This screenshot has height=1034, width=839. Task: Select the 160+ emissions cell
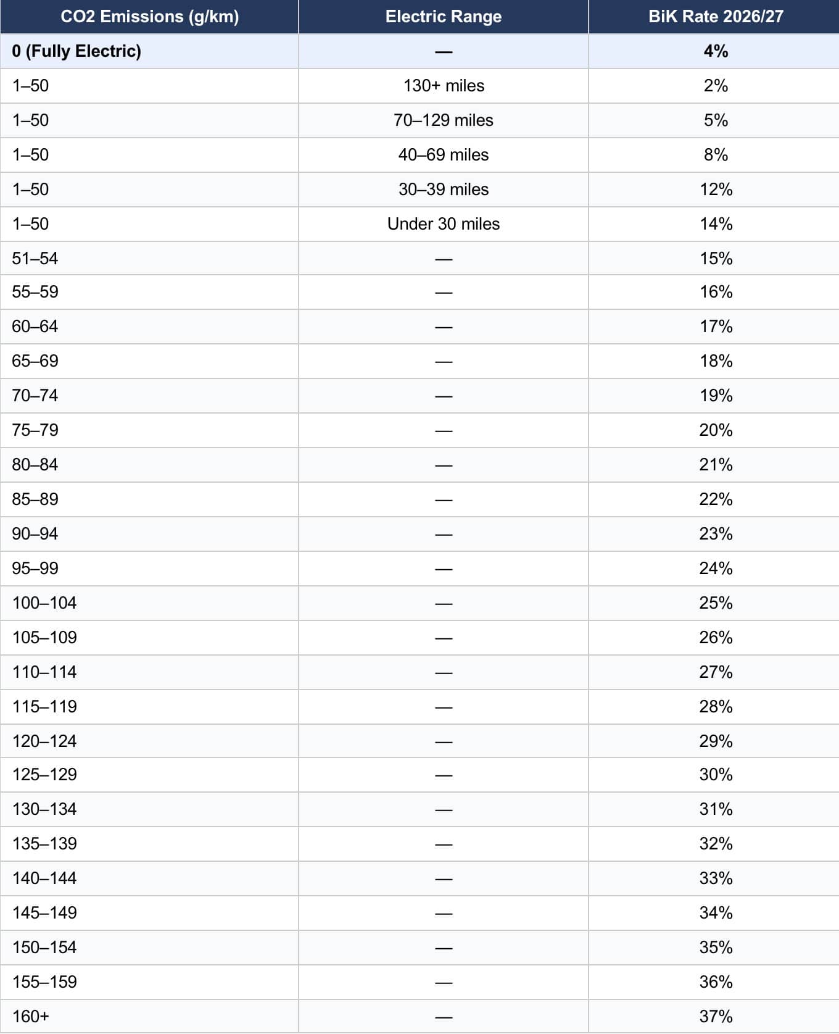point(30,1017)
